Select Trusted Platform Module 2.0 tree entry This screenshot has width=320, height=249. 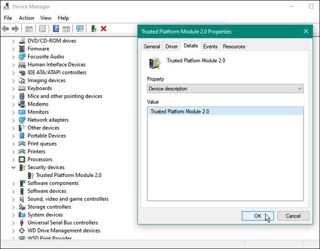(x=69, y=175)
